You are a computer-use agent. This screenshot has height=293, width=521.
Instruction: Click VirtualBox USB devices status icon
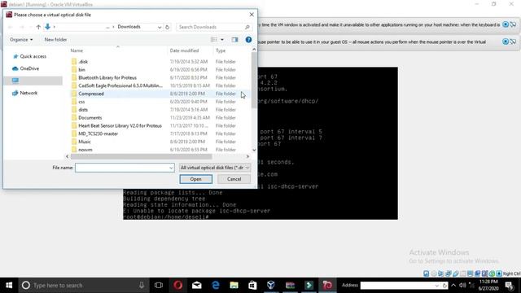456,273
